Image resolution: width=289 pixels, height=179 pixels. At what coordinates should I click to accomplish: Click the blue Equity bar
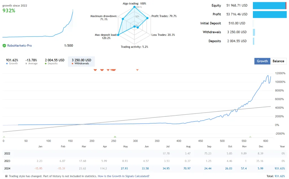point(269,6)
